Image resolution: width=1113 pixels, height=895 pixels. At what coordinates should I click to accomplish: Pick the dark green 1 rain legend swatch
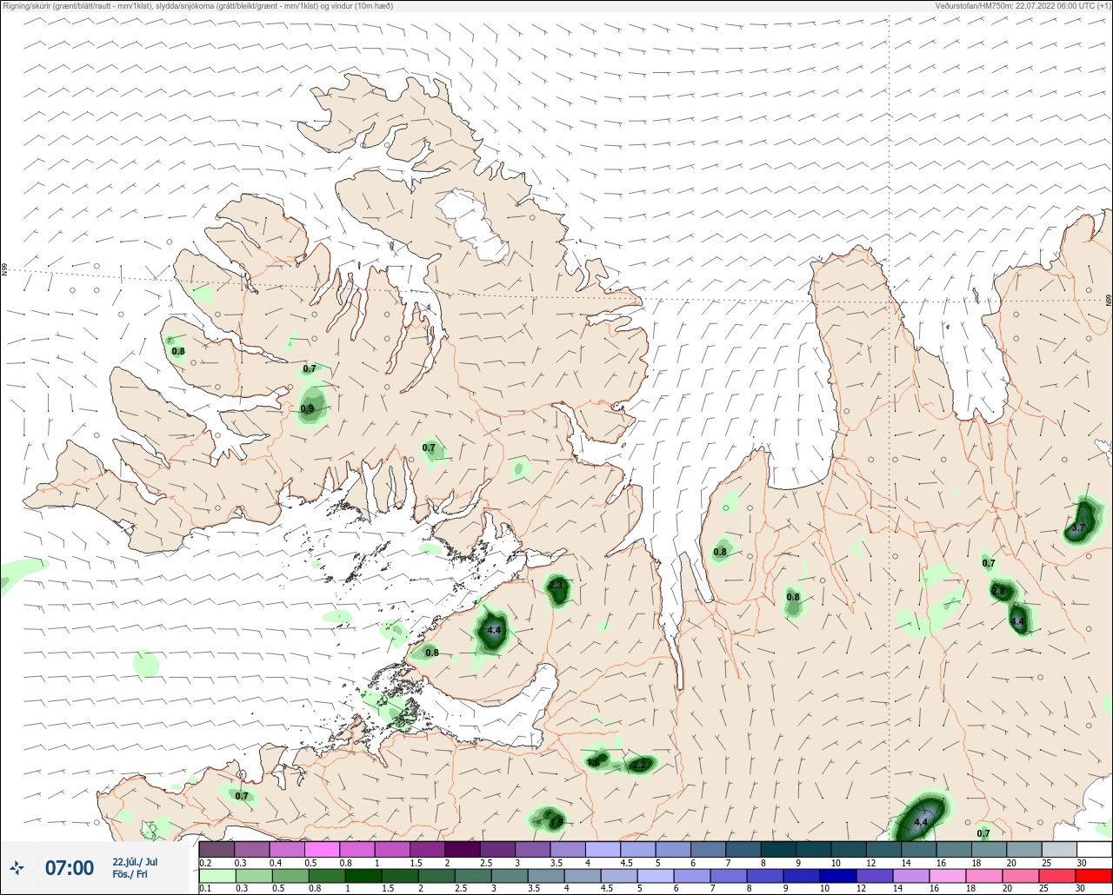pos(363,876)
